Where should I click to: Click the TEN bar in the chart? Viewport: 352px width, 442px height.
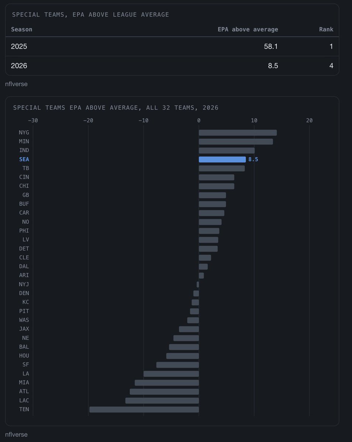[x=144, y=410]
